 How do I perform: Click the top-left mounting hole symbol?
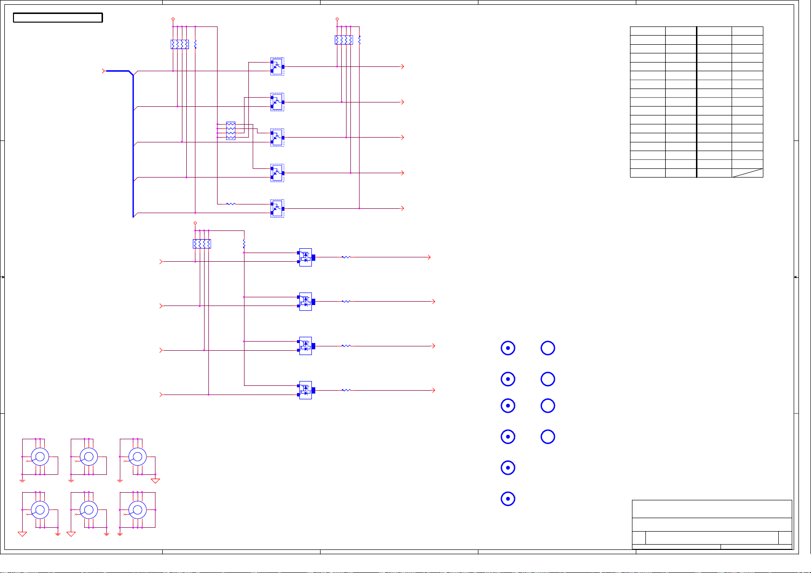pos(40,457)
